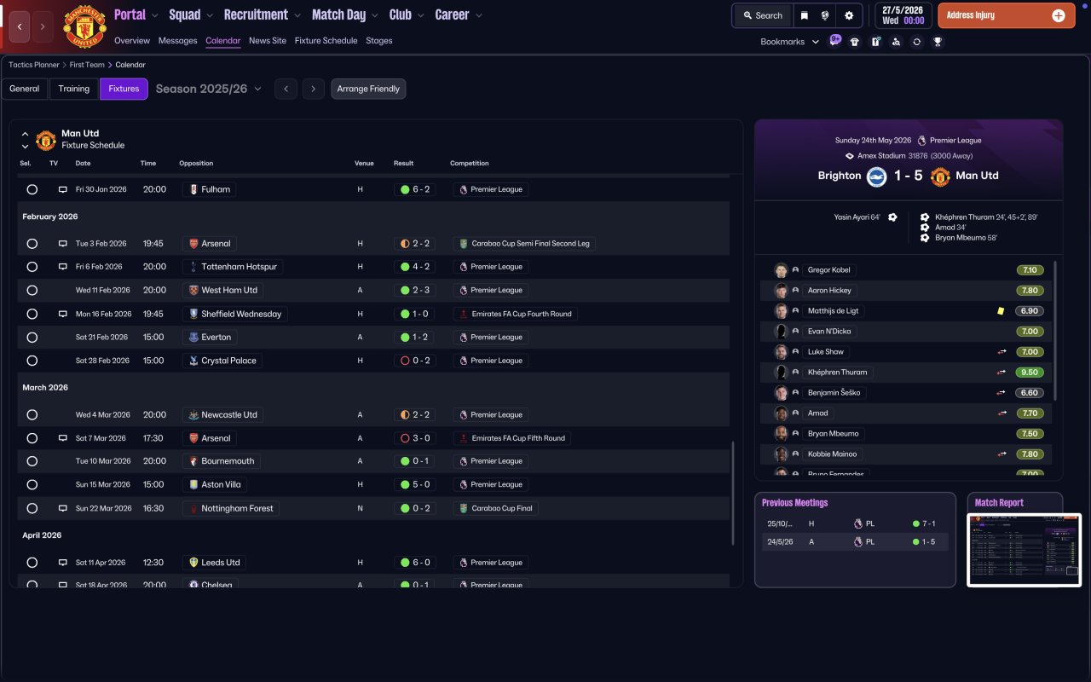
Task: Open the Club dropdown menu
Action: click(407, 14)
